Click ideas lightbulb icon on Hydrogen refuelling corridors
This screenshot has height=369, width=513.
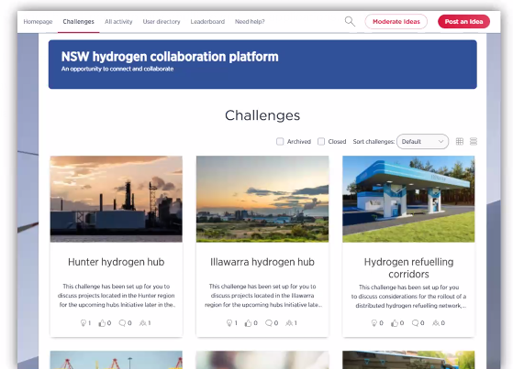[374, 323]
